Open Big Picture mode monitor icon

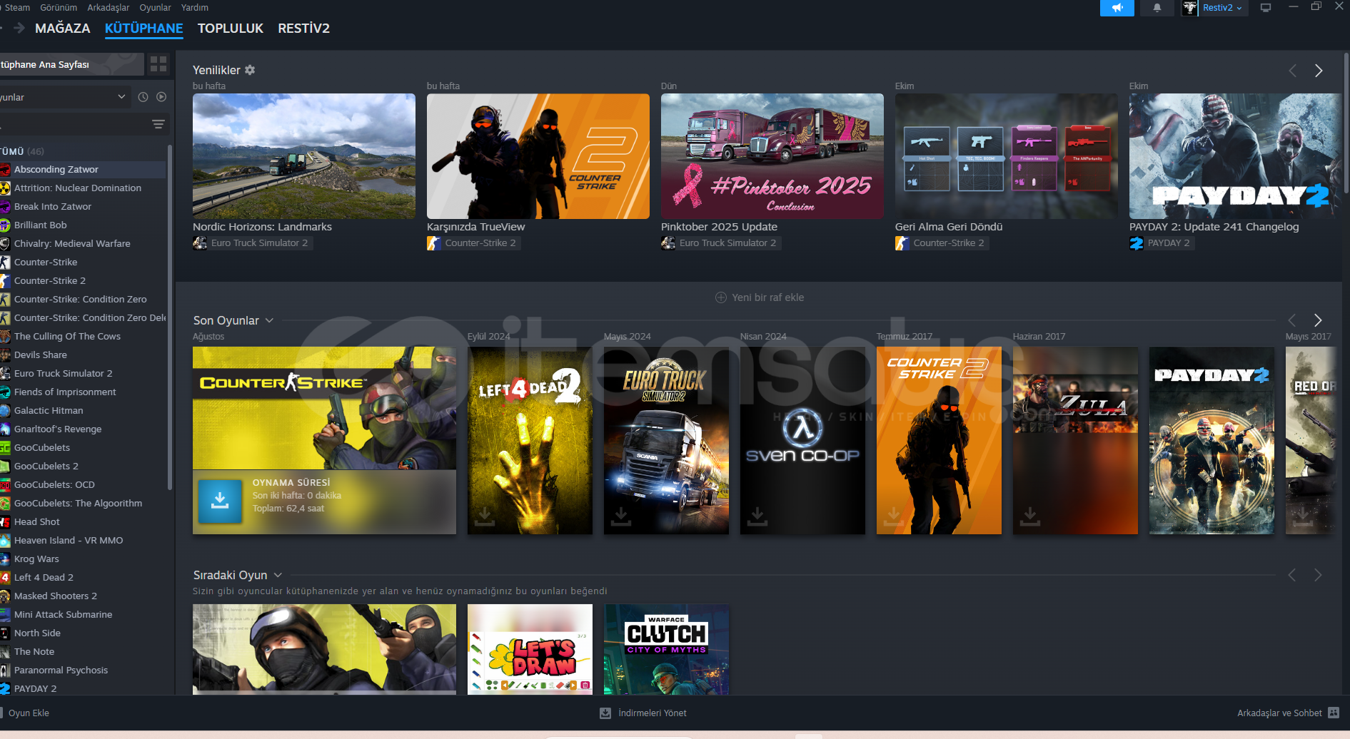(1266, 8)
